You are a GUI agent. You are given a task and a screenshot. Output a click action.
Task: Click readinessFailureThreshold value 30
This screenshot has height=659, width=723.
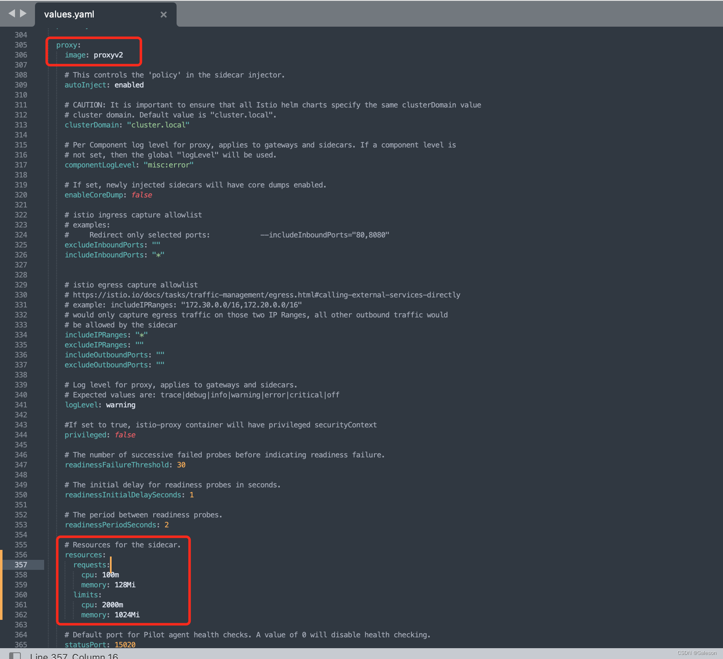point(181,465)
